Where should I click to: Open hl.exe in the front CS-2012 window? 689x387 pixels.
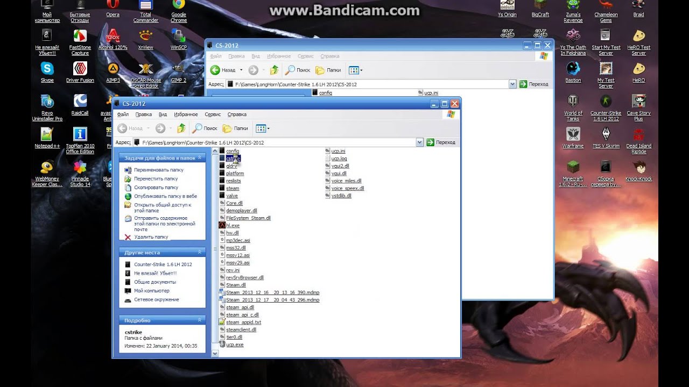coord(229,226)
